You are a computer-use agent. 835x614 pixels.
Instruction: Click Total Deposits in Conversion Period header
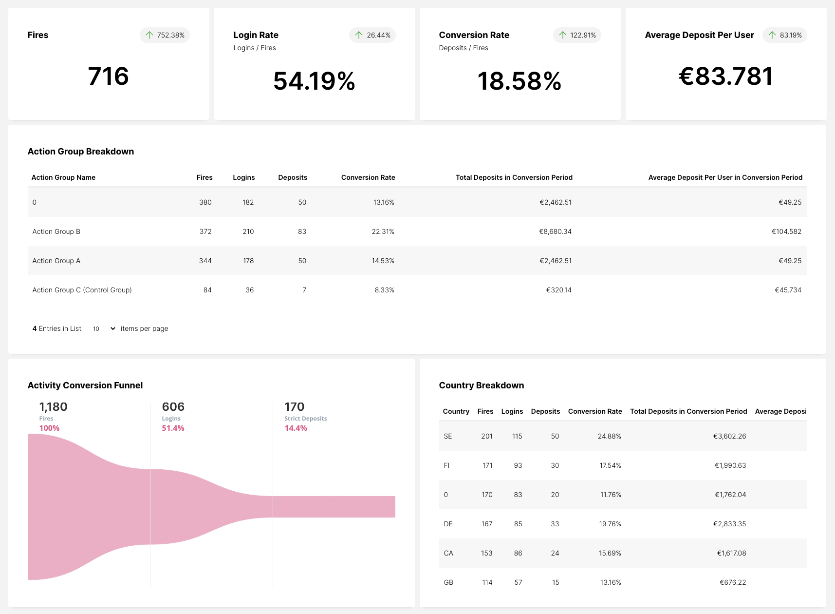click(514, 177)
